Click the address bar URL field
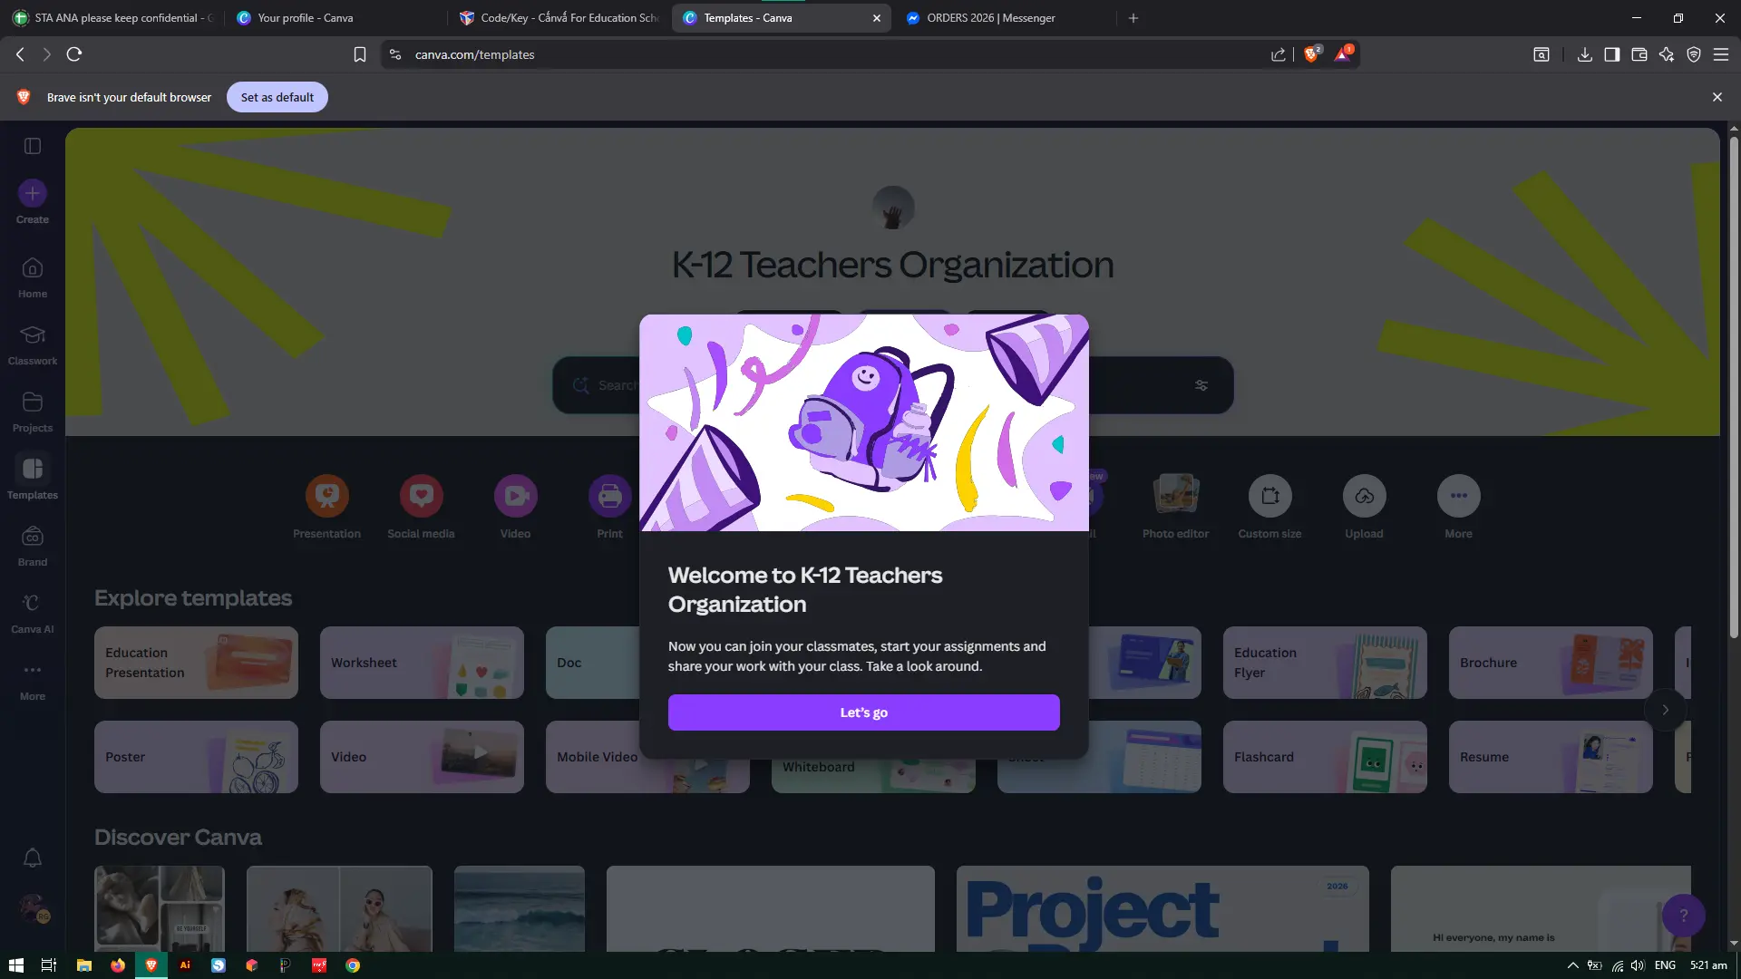1741x979 pixels. click(834, 54)
